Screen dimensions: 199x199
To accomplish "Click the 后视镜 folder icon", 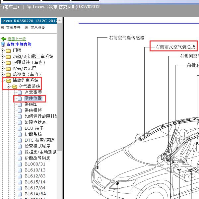I will [x=8, y=75].
